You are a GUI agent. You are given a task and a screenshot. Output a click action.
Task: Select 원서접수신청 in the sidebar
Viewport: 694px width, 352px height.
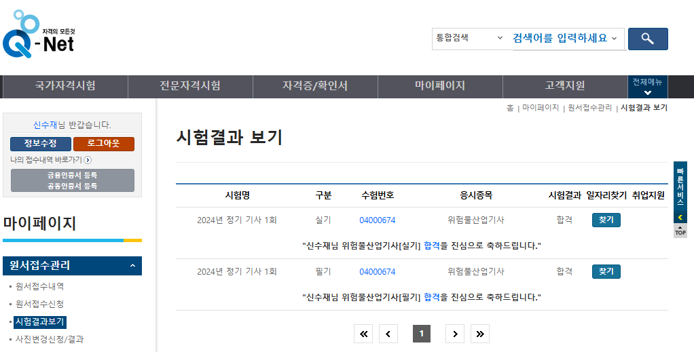(39, 304)
